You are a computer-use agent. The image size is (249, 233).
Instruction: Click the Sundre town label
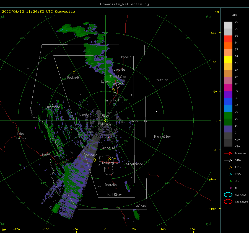(x=84, y=115)
